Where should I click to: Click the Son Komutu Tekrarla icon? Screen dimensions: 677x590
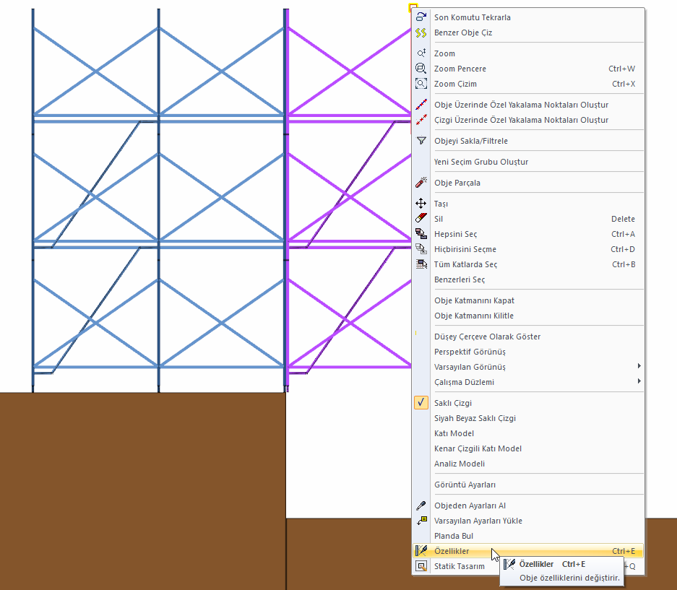pos(421,17)
